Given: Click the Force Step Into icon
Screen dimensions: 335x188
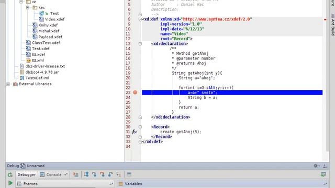Looking at the screenshot, I should point(102,174).
